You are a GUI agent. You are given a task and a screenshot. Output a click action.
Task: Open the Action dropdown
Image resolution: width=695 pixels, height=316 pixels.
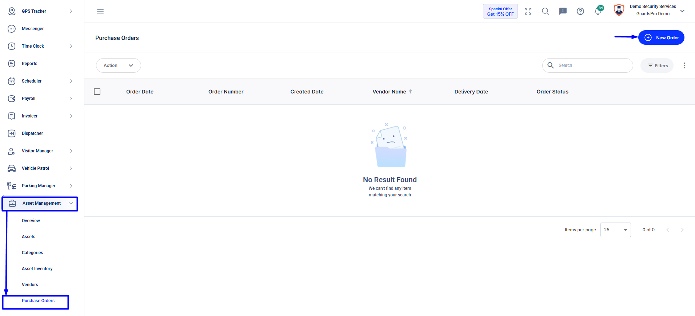[119, 65]
